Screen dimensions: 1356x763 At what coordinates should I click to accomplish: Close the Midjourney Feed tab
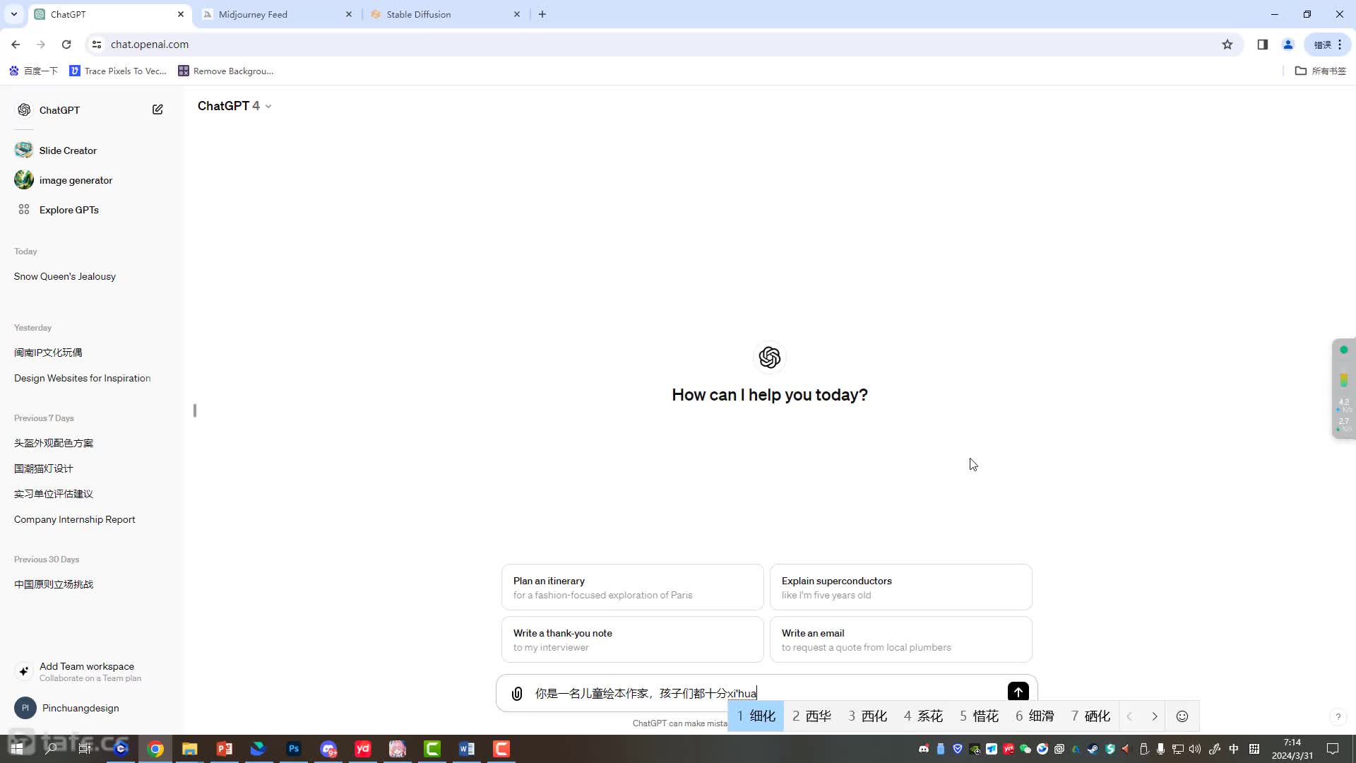[x=348, y=14]
